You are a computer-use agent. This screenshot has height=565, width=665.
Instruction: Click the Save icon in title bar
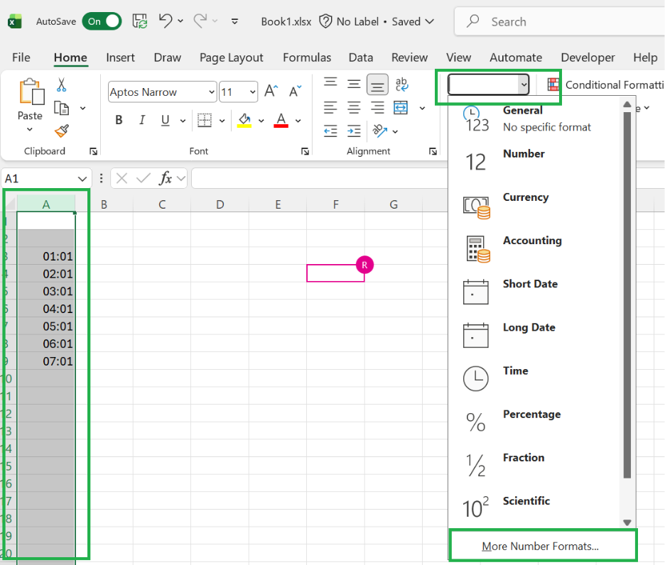click(139, 21)
